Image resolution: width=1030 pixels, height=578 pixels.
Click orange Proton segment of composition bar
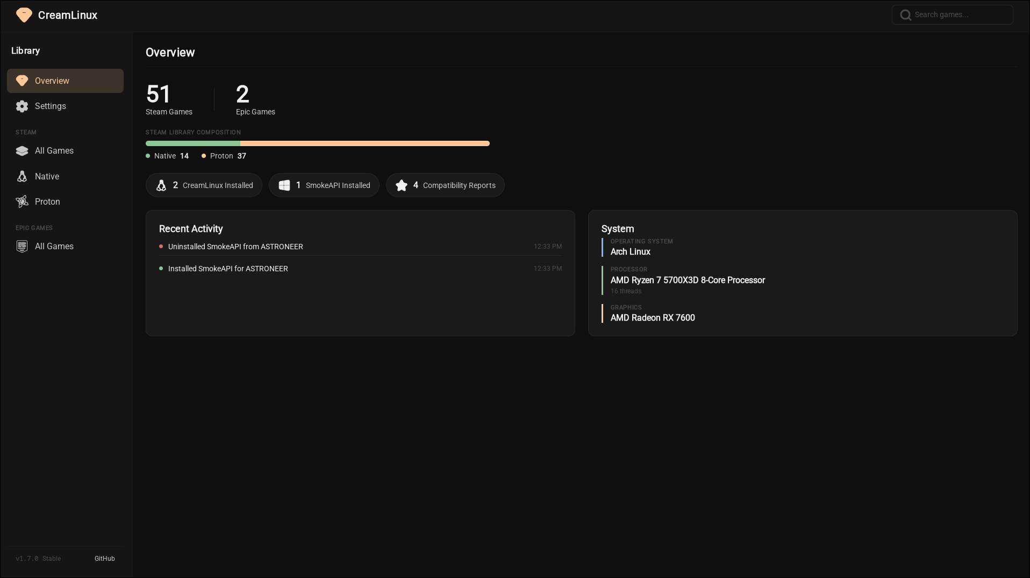[x=365, y=143]
